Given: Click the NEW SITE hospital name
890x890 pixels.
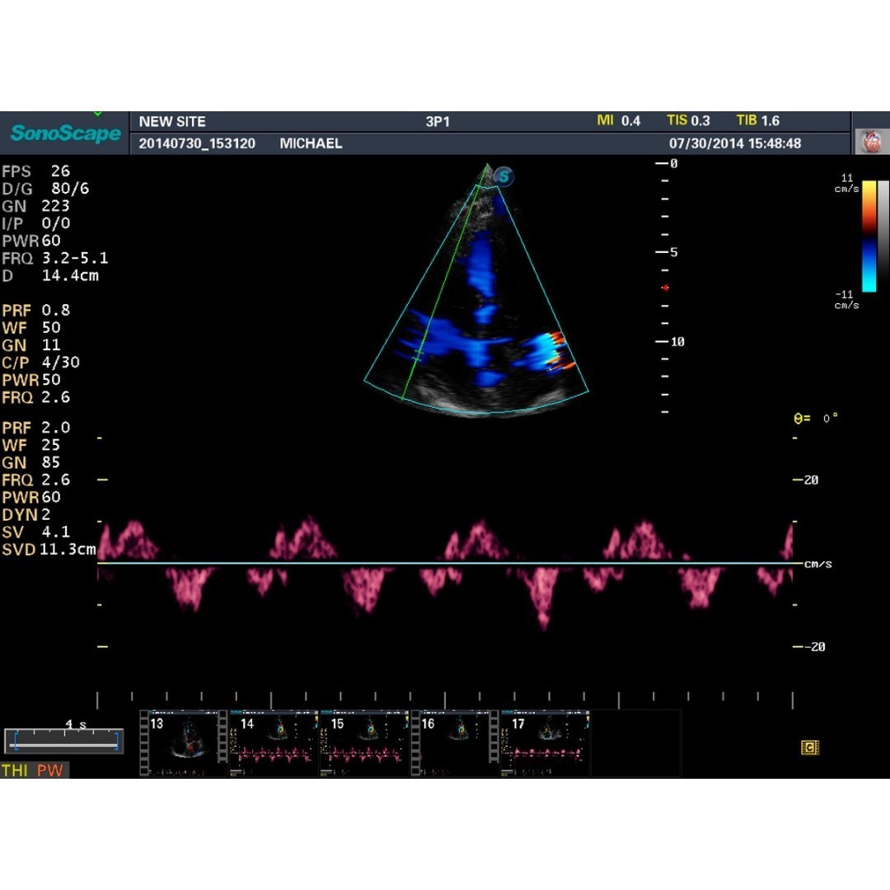Looking at the screenshot, I should coord(172,121).
